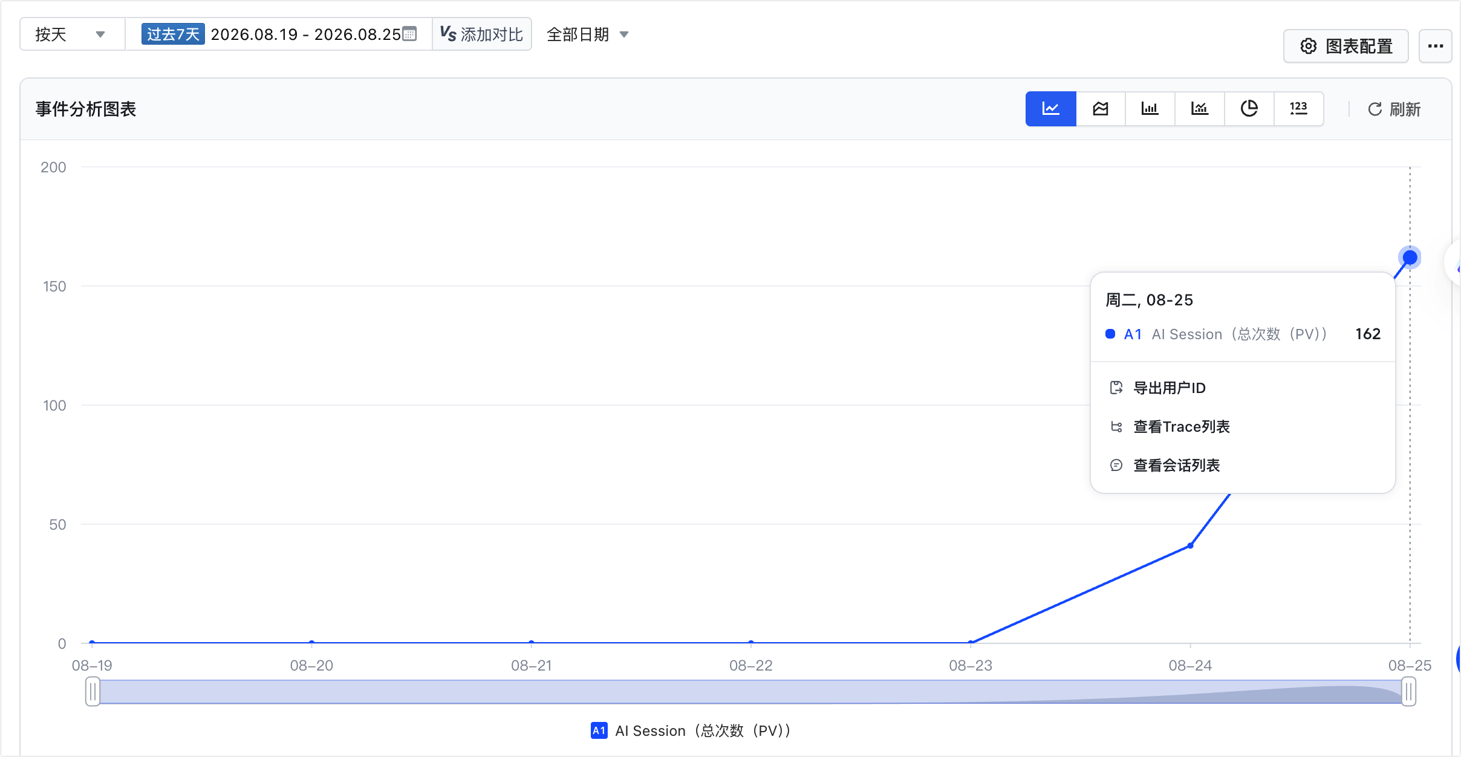Open 图表配置 chart settings
Image resolution: width=1461 pixels, height=757 pixels.
click(1346, 47)
